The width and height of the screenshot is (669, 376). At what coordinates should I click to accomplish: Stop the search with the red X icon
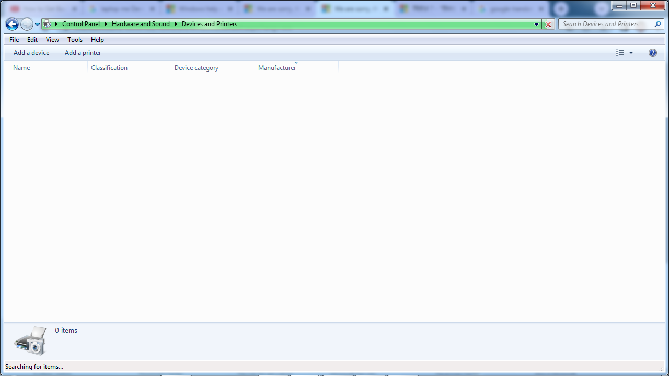548,24
